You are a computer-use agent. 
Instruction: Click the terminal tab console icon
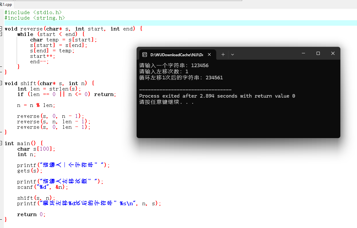[145, 55]
